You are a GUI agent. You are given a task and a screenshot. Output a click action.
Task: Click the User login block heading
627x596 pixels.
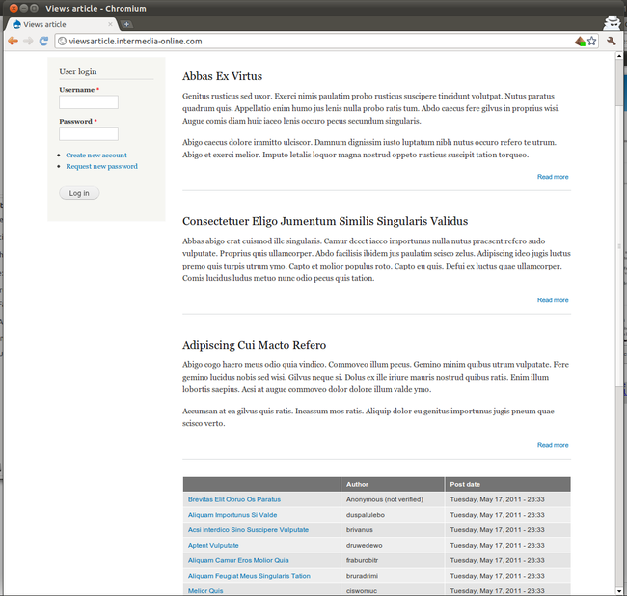pyautogui.click(x=78, y=71)
